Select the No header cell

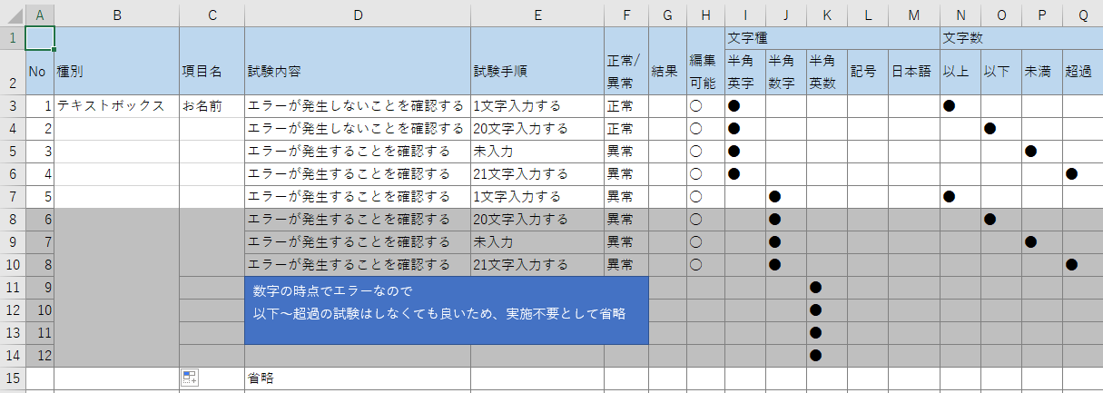point(40,72)
